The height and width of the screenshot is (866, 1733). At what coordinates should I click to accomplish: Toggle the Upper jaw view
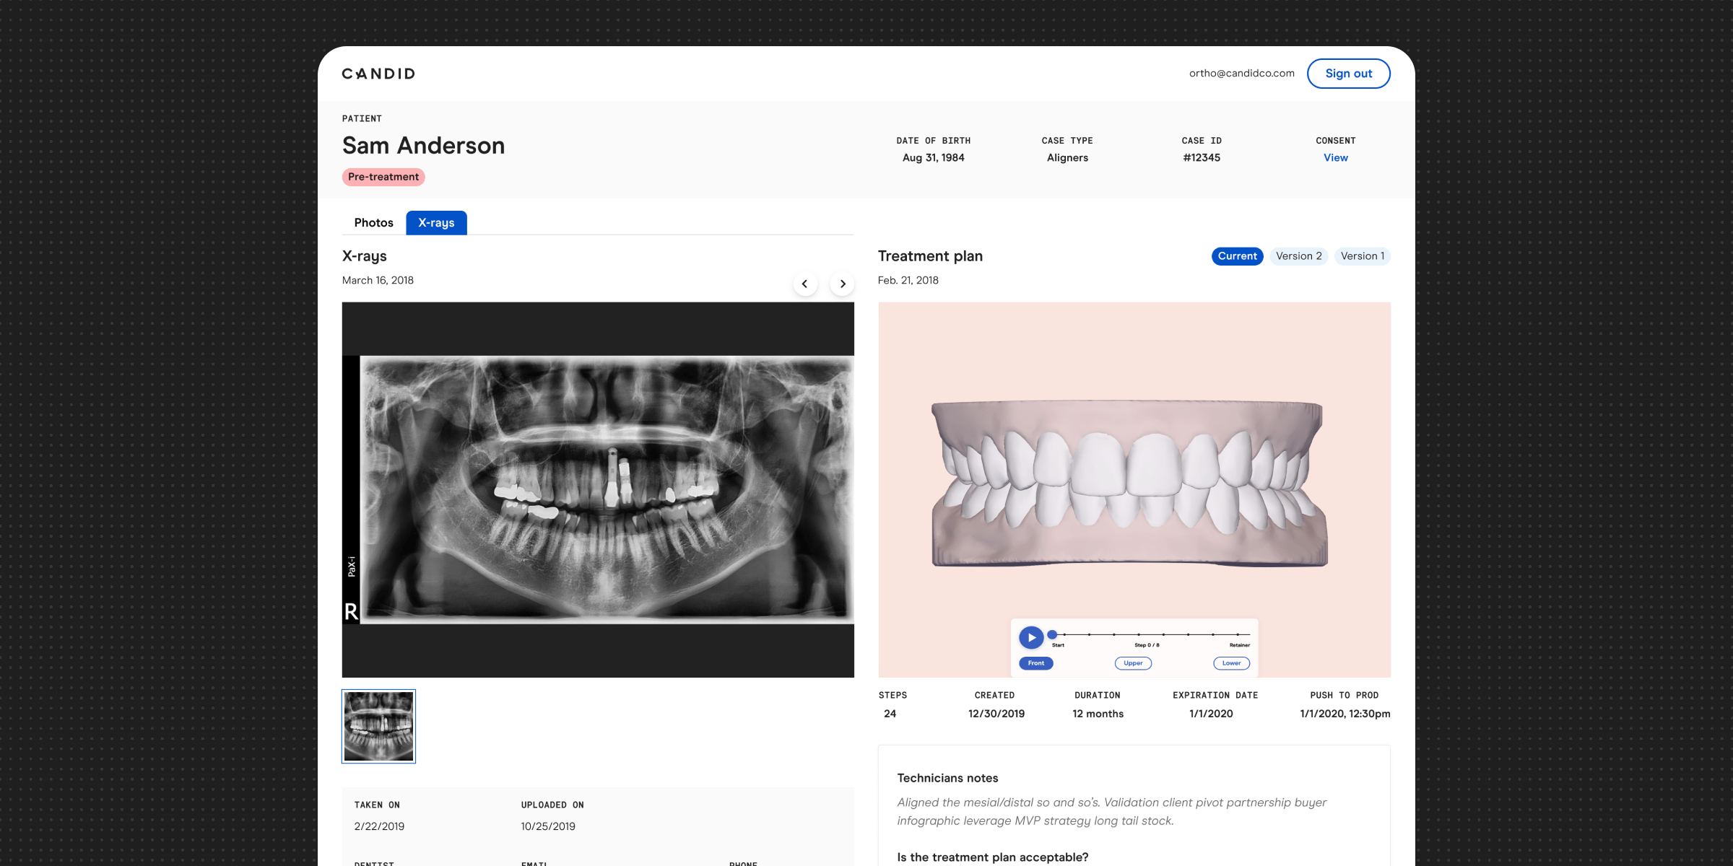coord(1133,662)
